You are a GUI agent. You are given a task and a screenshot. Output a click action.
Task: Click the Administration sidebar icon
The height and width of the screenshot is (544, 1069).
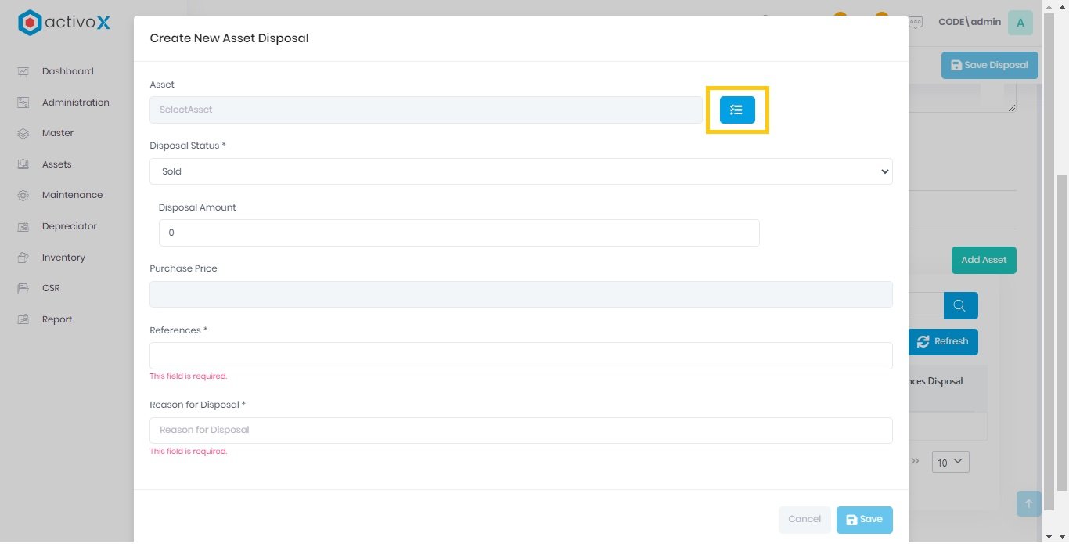[x=23, y=103]
